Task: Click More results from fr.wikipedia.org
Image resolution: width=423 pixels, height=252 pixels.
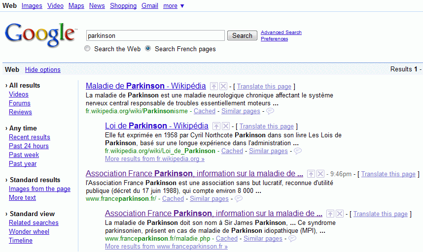Action: (155, 159)
